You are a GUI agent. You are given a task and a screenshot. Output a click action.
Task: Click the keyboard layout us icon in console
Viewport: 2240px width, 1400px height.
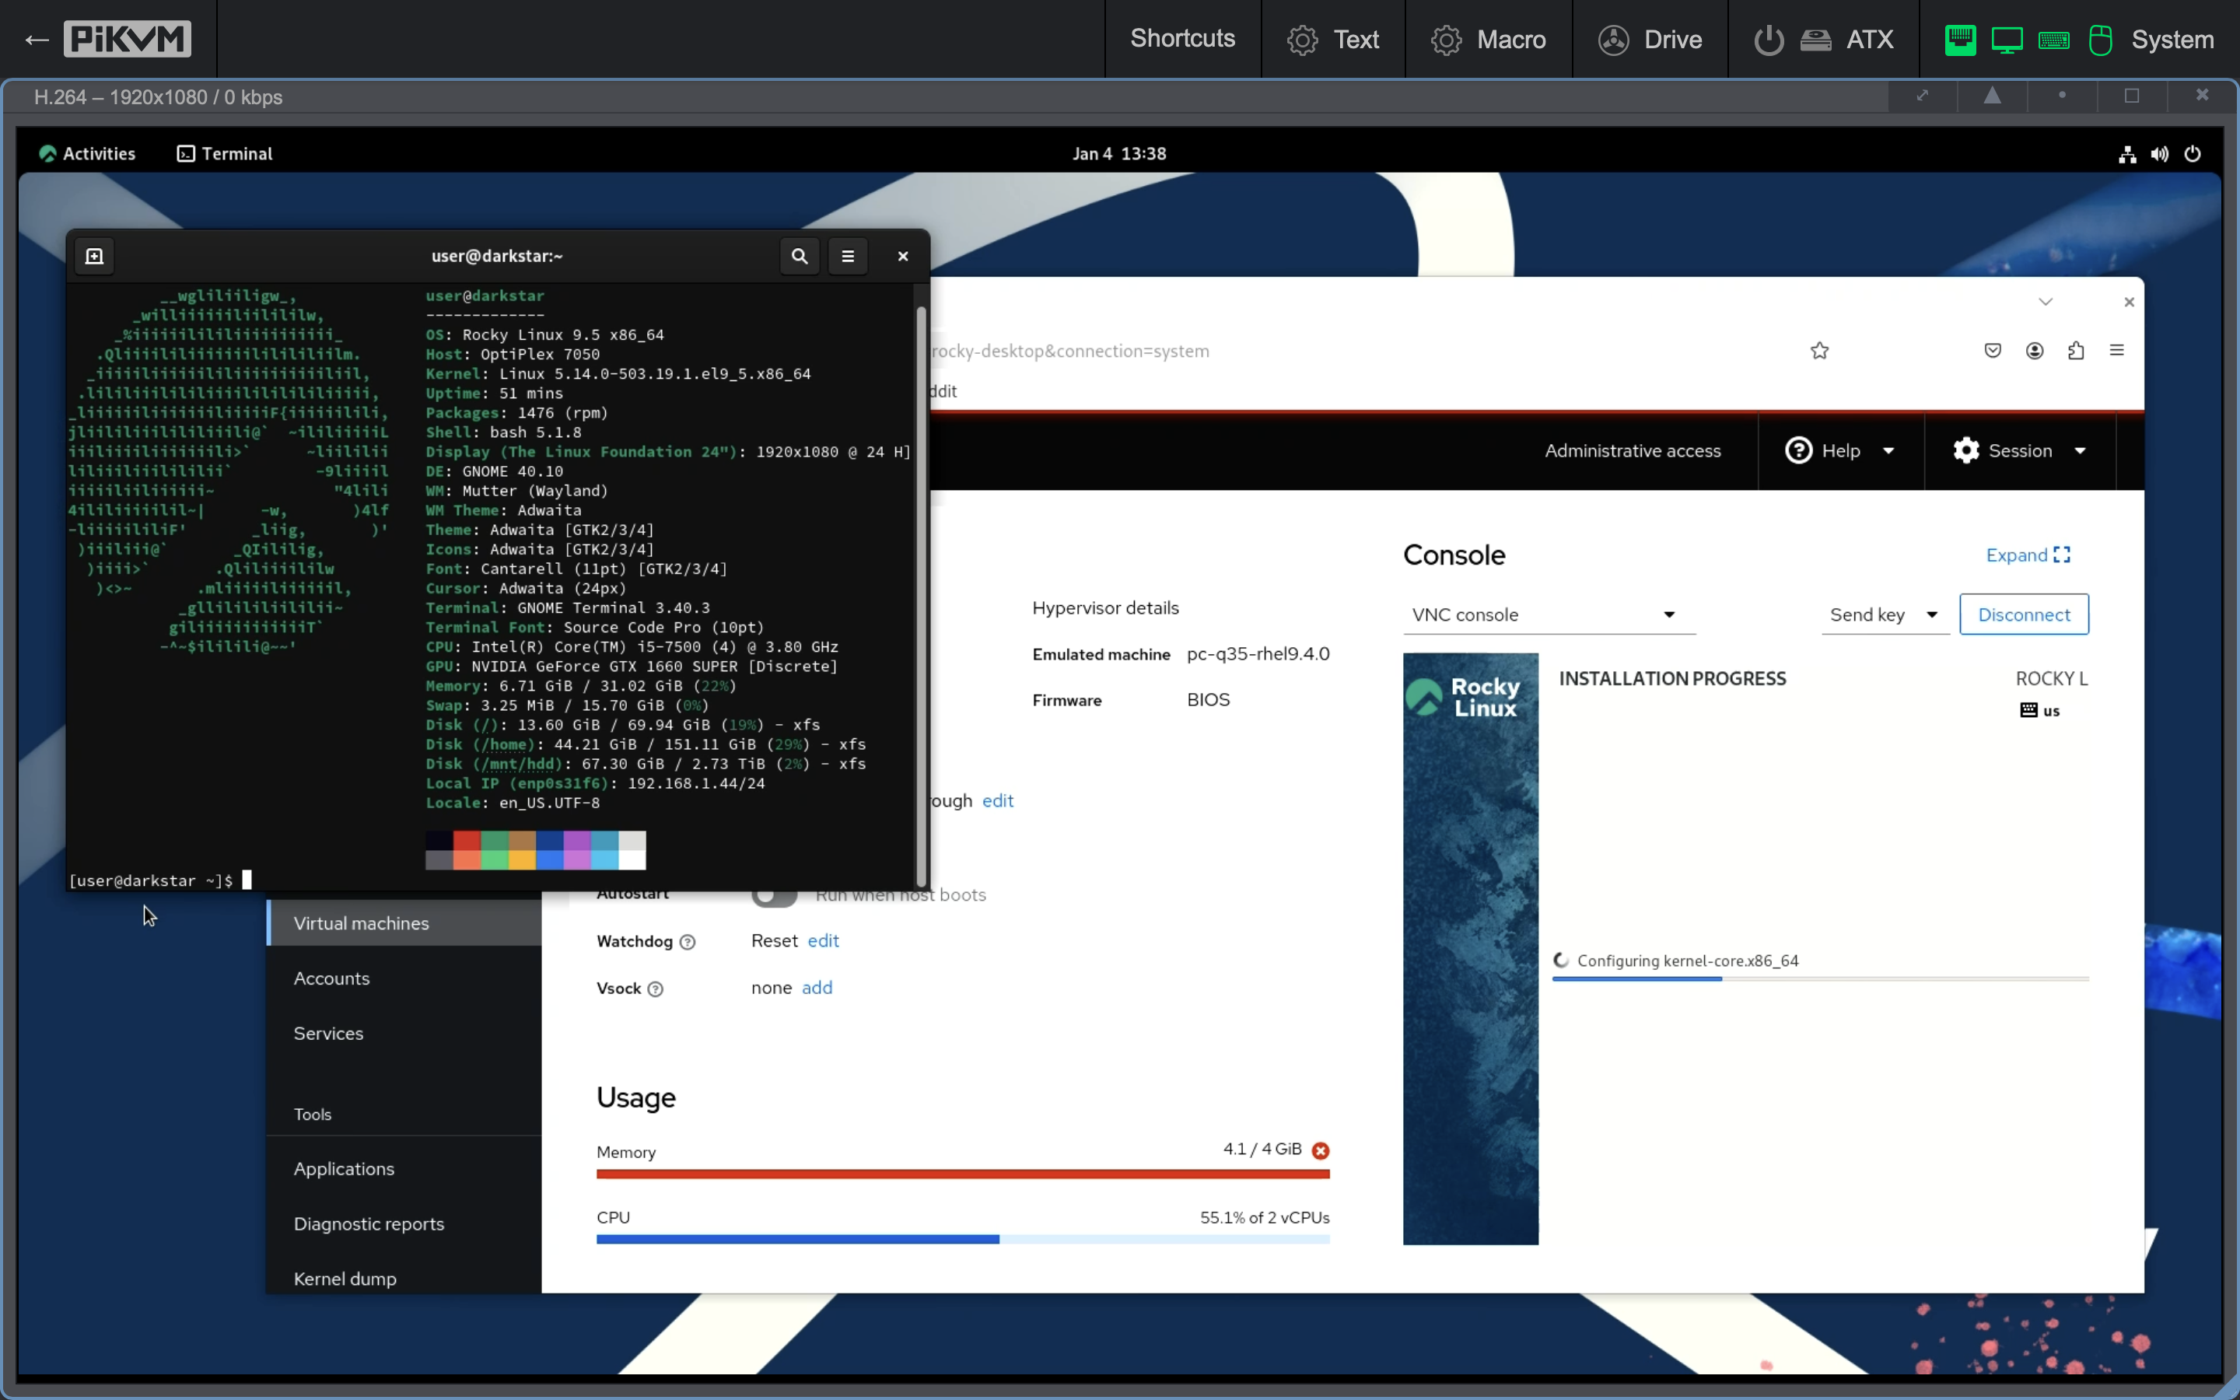point(2040,710)
